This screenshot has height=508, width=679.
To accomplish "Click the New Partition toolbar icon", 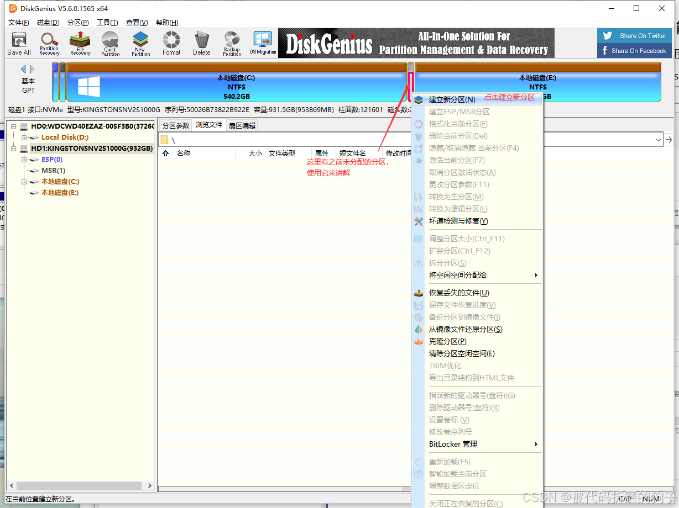I will [140, 44].
